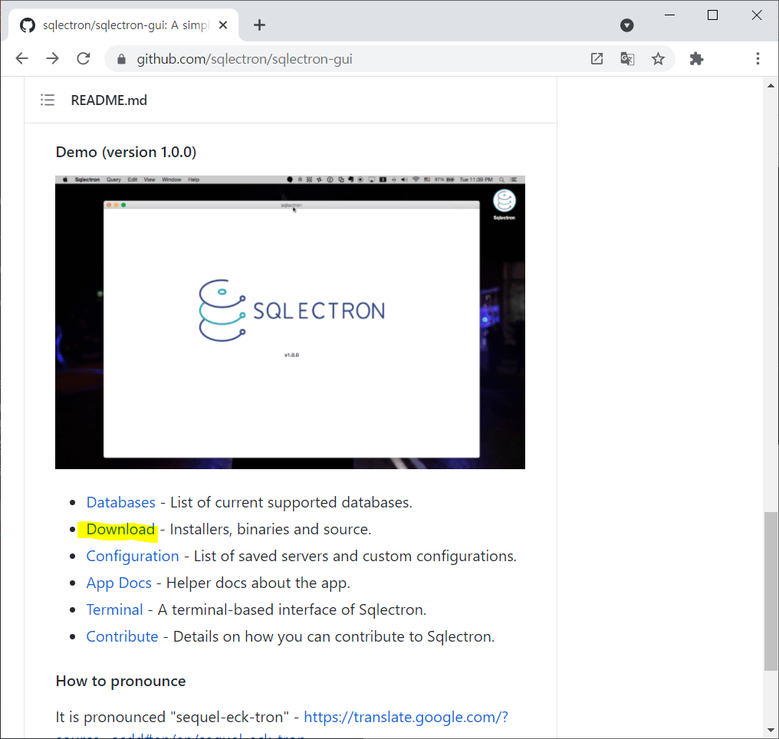Click the Demo (version 1.0.0) heading
Screen dimensions: 779x739
(126, 152)
